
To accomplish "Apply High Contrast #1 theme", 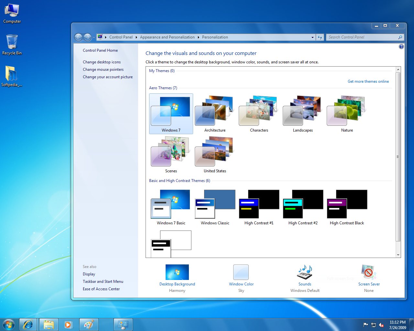I will pyautogui.click(x=259, y=207).
